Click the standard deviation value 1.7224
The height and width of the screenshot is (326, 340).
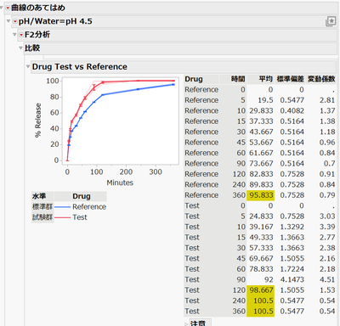point(292,269)
